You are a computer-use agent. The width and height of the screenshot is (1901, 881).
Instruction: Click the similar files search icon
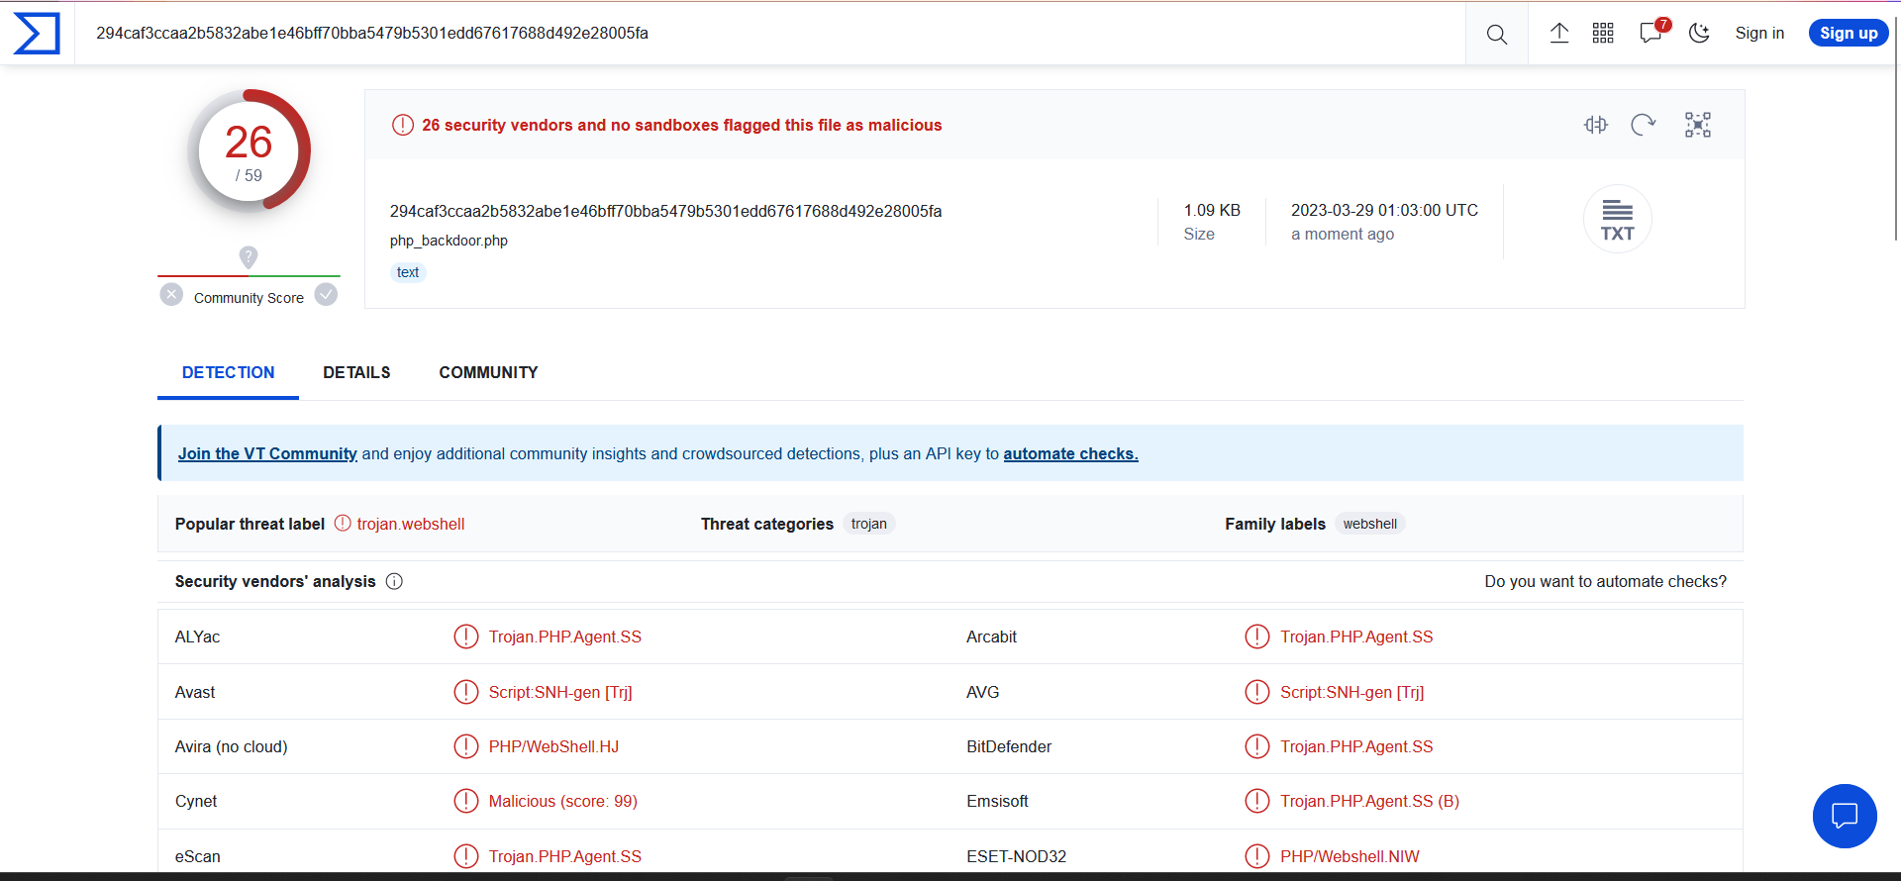(1595, 125)
